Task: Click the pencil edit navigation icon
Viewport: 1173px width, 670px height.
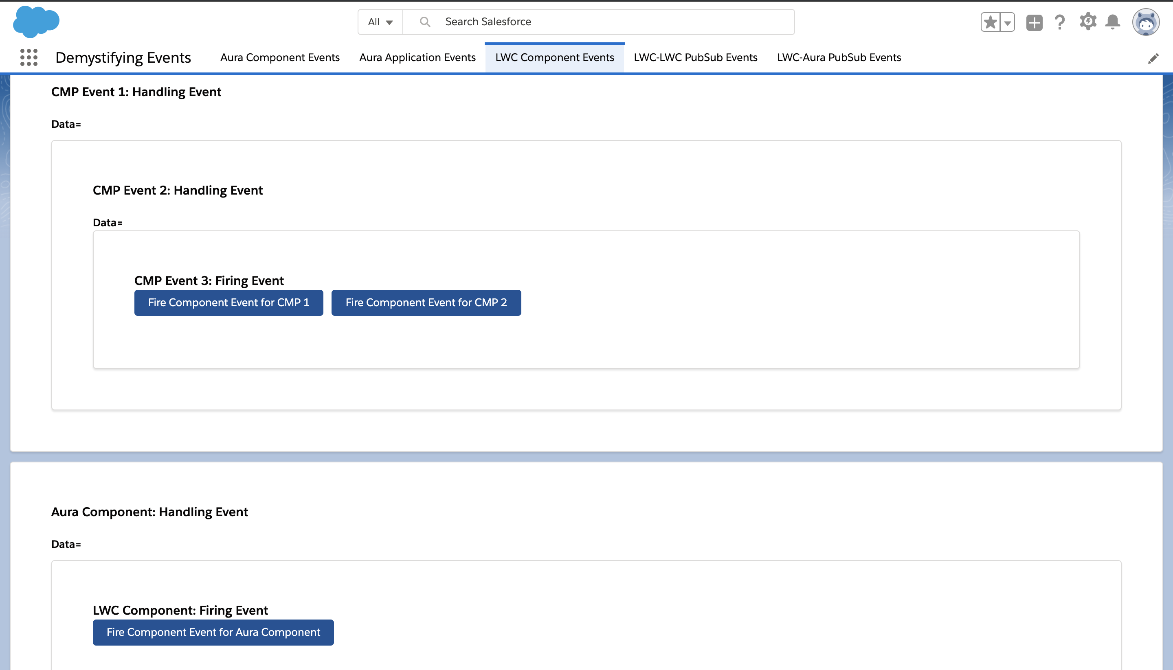Action: point(1153,59)
